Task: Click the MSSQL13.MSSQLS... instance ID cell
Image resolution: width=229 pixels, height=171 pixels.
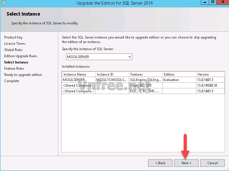Action: tap(112, 80)
